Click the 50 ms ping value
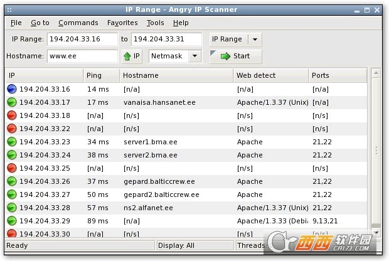The width and height of the screenshot is (389, 261). 97,194
